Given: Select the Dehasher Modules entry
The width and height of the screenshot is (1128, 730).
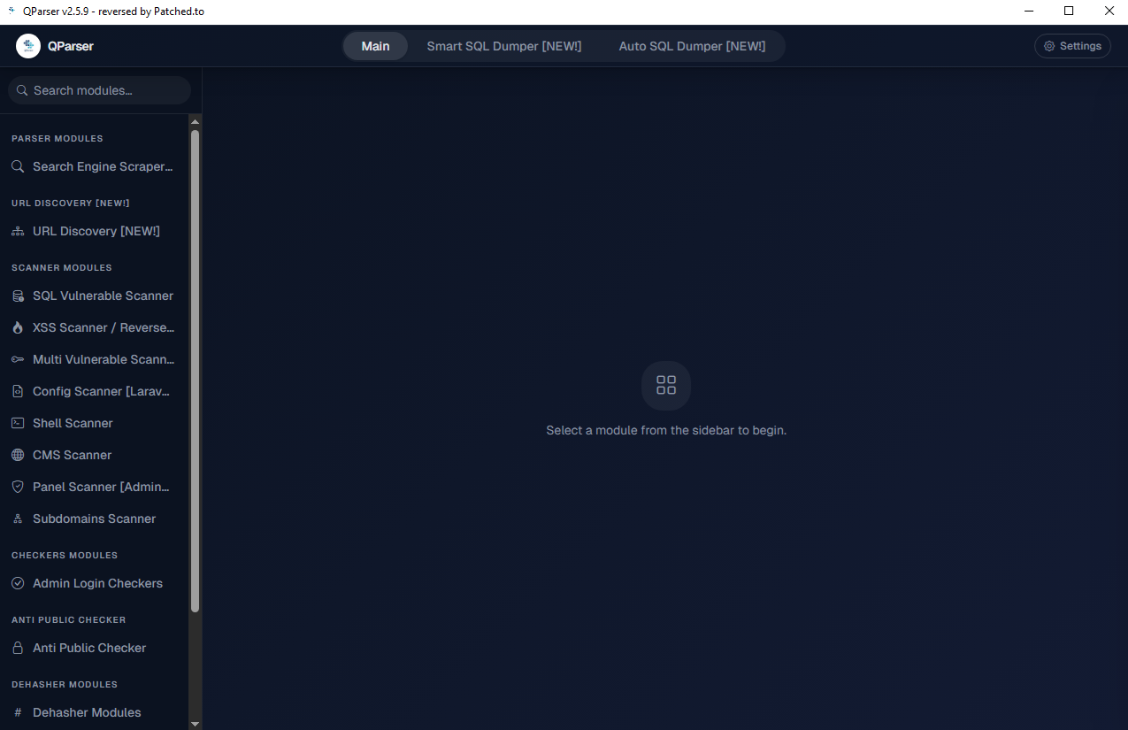Looking at the screenshot, I should [x=93, y=712].
